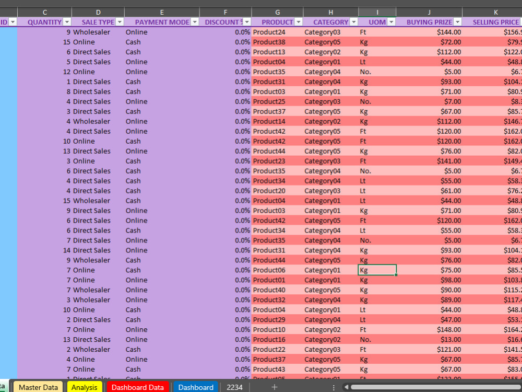Viewport: 522px width, 392px height.
Task: Click the $13.00 buying price cell
Action: pos(429,339)
